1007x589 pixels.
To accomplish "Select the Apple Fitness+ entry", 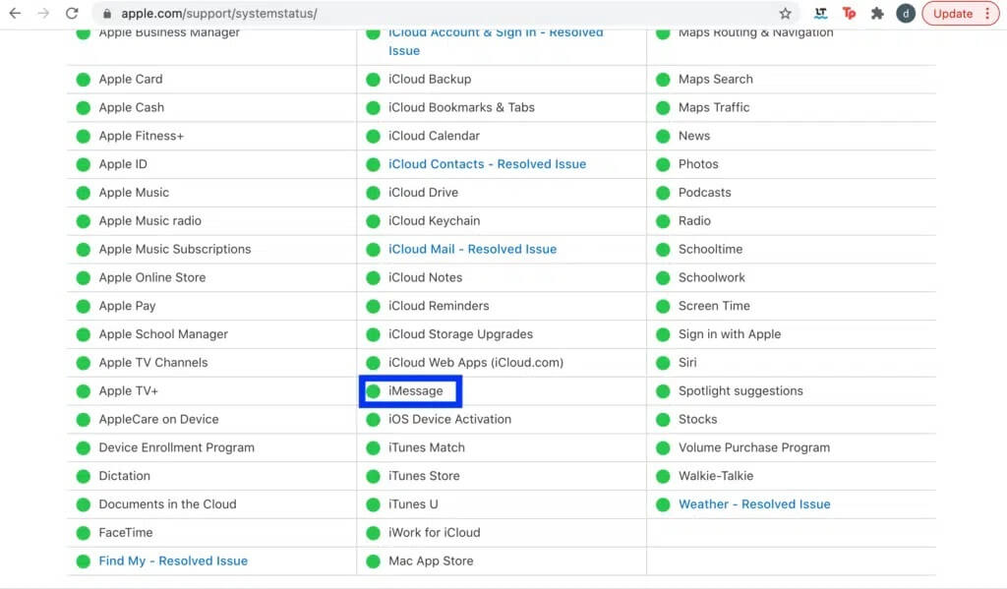I will [141, 136].
